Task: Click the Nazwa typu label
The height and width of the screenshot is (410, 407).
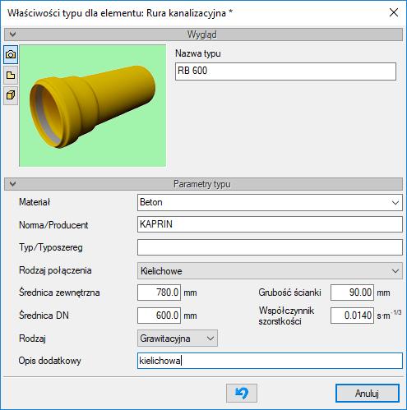Action: pyautogui.click(x=198, y=53)
